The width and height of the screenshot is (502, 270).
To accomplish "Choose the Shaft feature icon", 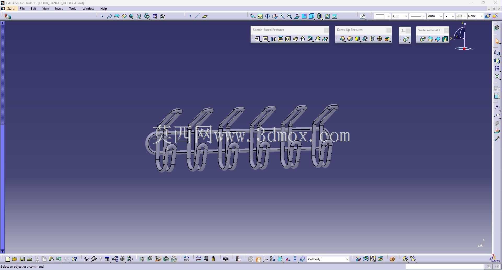I will coord(273,39).
